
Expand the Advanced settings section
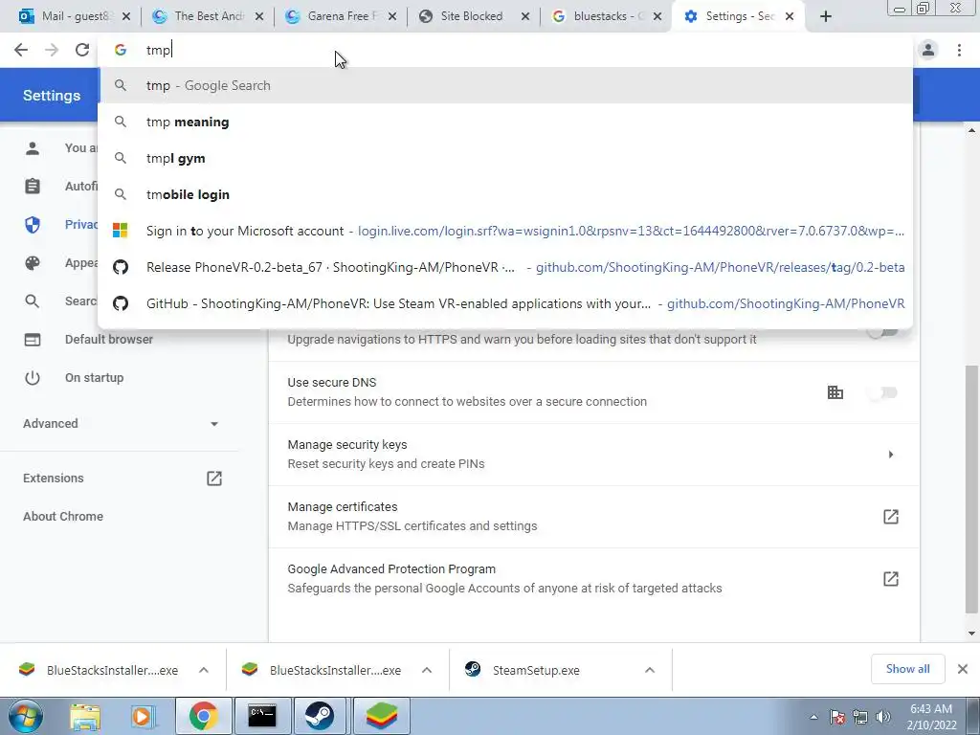tap(121, 424)
